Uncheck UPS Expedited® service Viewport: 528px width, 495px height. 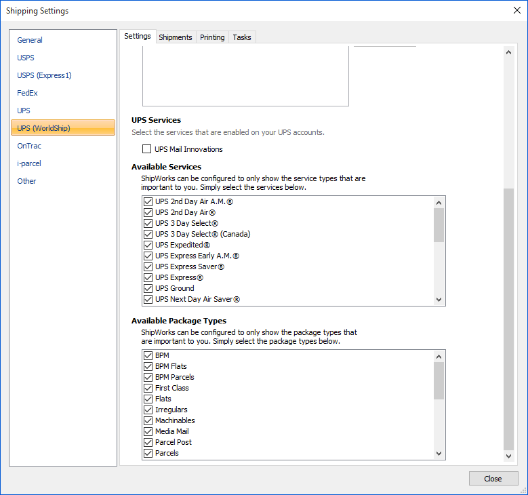pos(148,245)
